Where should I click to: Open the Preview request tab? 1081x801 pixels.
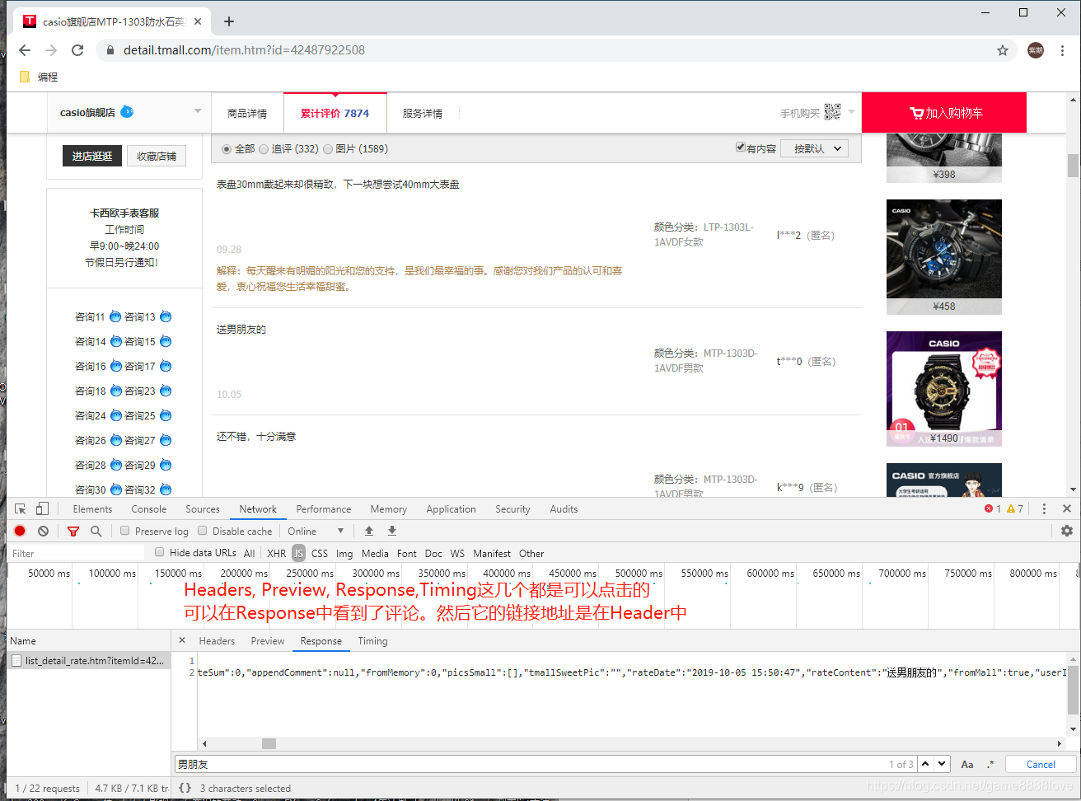pos(268,641)
